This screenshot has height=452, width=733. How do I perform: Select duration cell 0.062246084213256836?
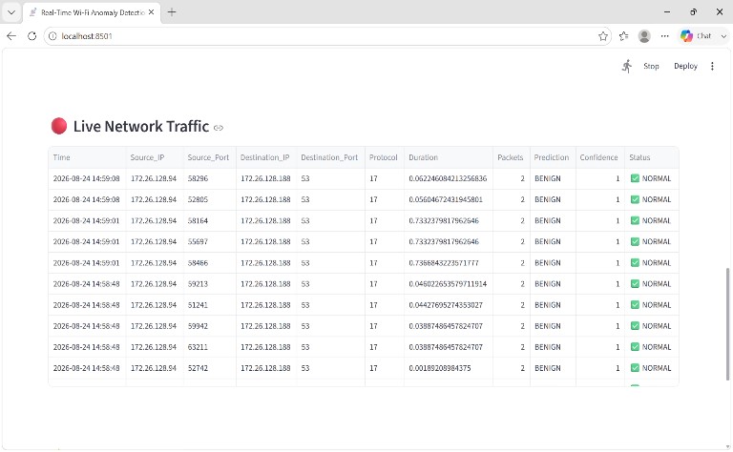(449, 178)
